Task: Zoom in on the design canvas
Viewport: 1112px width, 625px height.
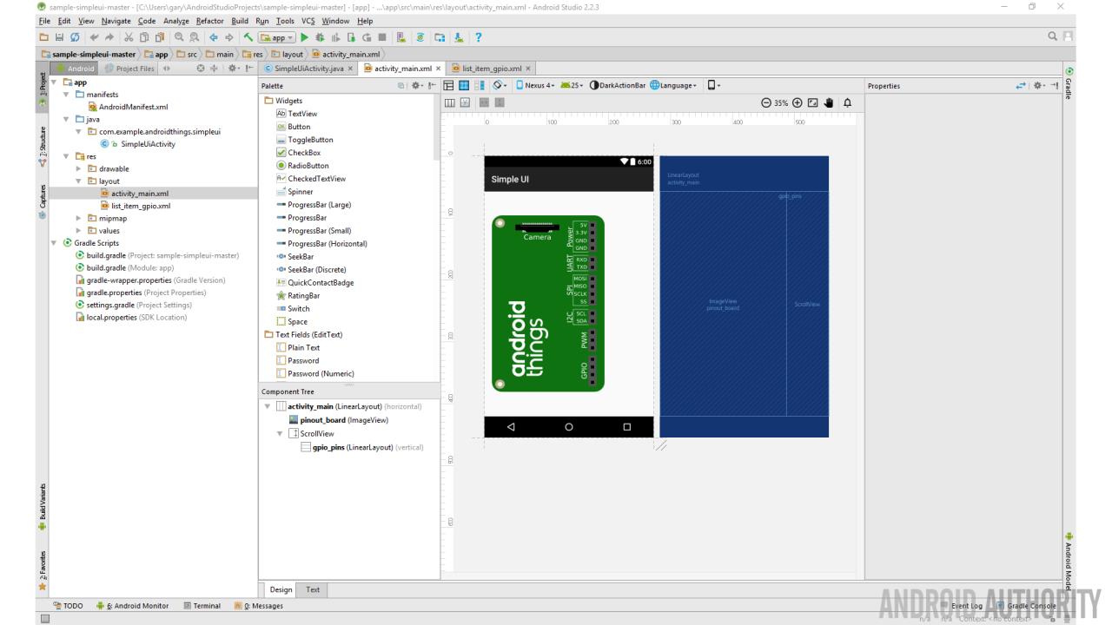Action: 797,103
